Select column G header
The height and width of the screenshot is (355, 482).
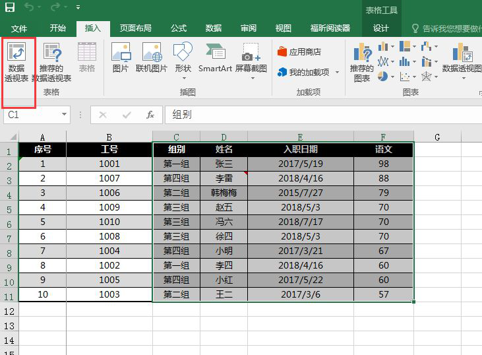[437, 137]
